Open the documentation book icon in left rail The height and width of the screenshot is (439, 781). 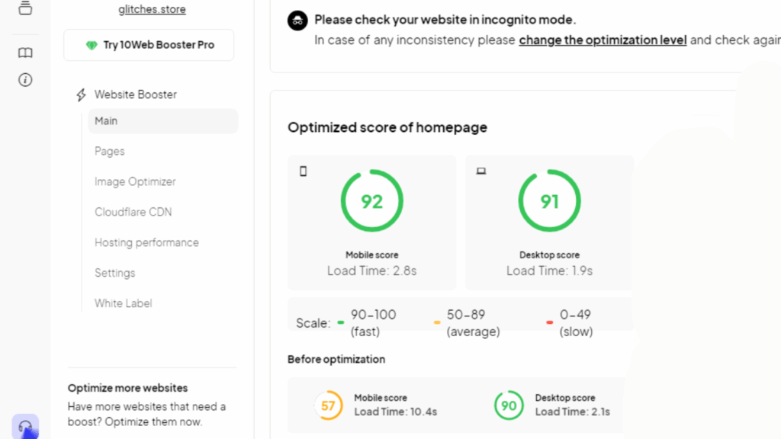[25, 52]
